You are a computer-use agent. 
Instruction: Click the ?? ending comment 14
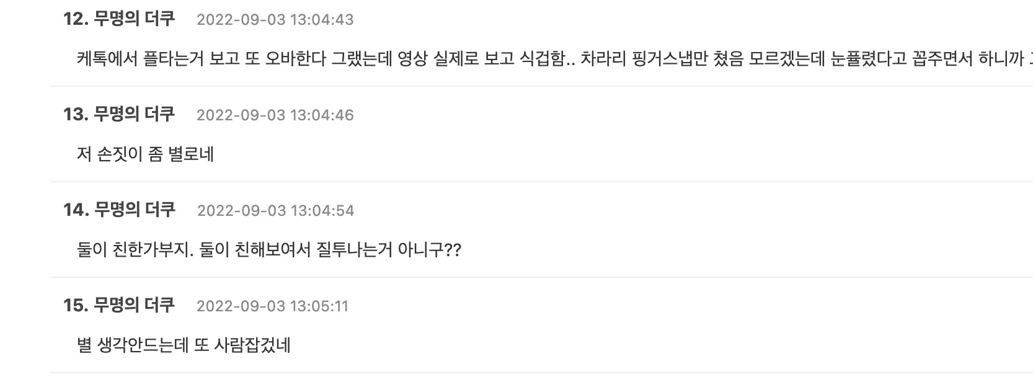(x=454, y=250)
